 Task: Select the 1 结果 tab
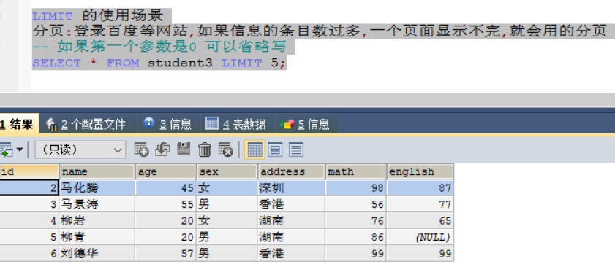click(19, 125)
